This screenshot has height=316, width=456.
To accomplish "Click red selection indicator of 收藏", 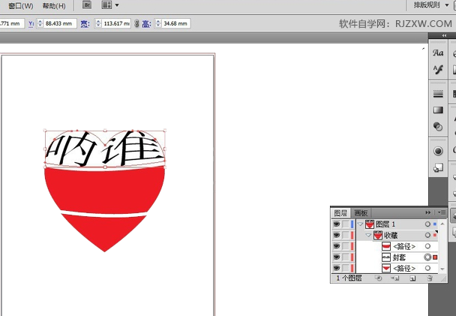I will [x=435, y=235].
